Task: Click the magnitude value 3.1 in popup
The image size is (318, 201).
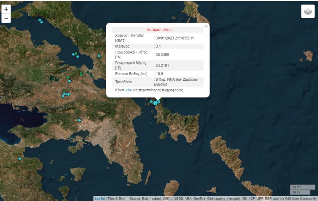Action: (158, 46)
